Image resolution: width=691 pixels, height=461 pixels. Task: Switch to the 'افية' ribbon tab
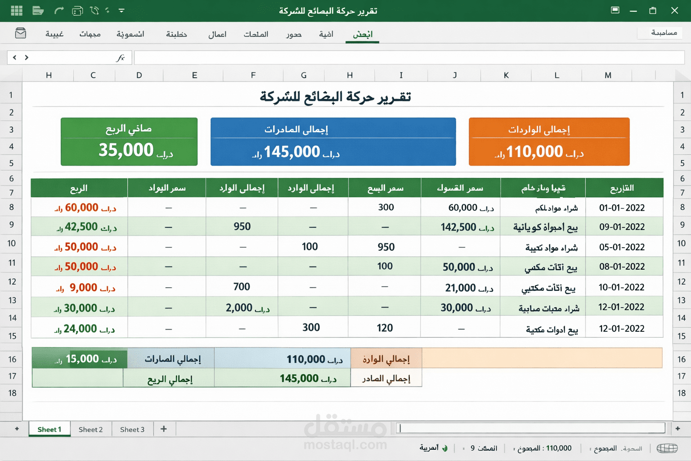coord(326,34)
